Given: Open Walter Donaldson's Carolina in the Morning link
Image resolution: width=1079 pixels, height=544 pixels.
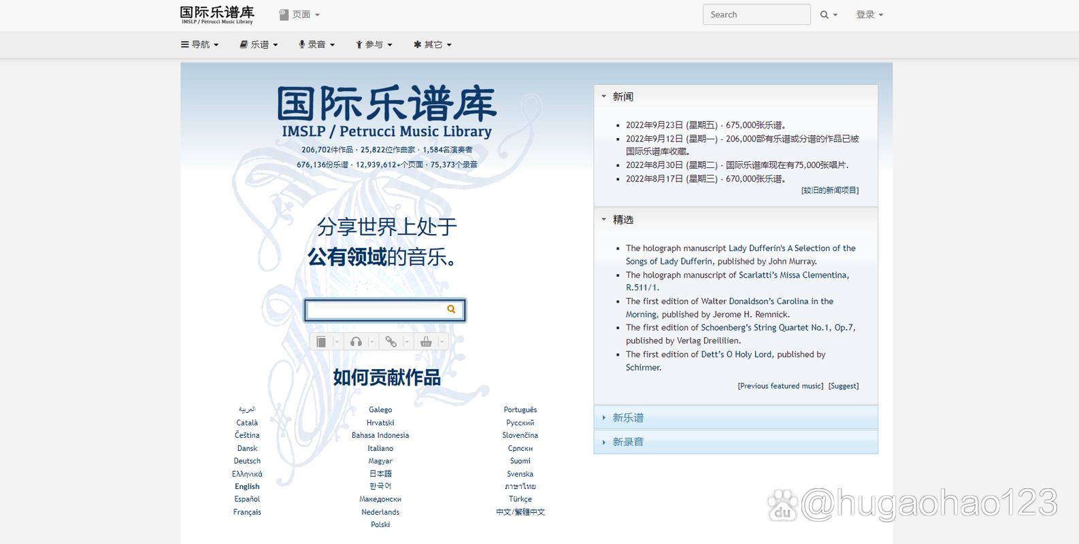Looking at the screenshot, I should [729, 307].
